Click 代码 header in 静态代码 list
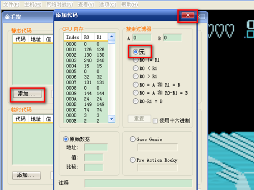Screen dimensions: 254x190 21,39
